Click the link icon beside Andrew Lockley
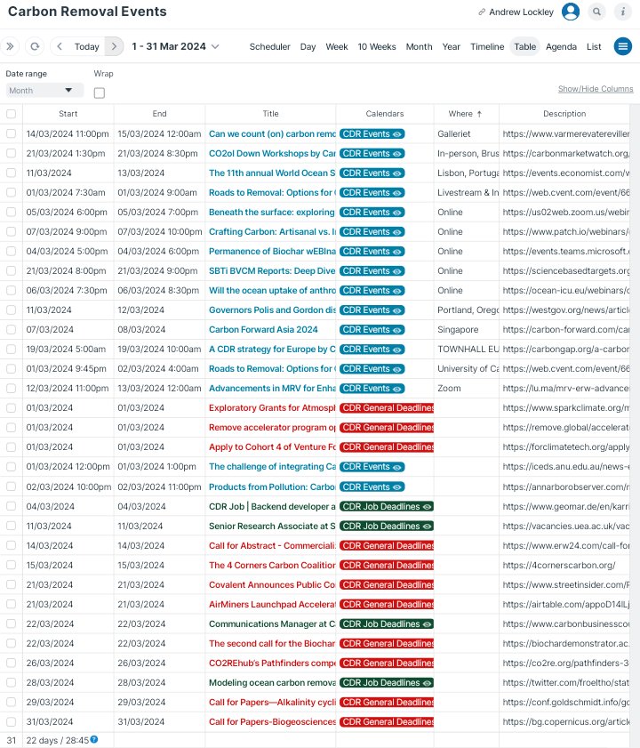Viewport: 640px width, 748px height. [x=482, y=12]
